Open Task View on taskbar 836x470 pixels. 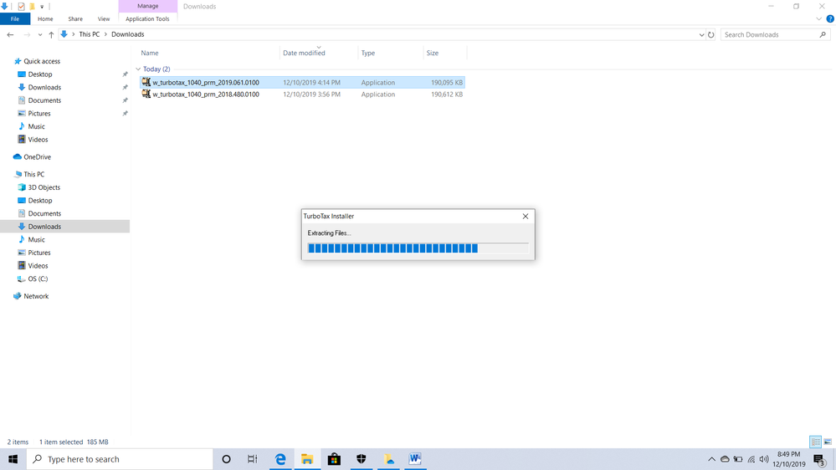[252, 459]
